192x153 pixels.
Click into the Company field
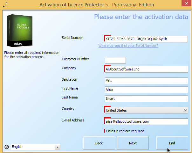[x=147, y=69]
